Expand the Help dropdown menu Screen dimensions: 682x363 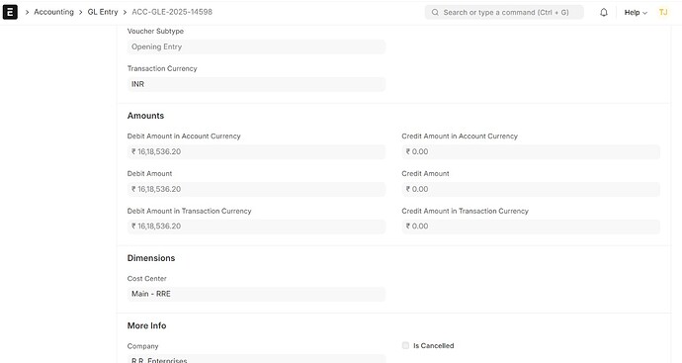(636, 12)
